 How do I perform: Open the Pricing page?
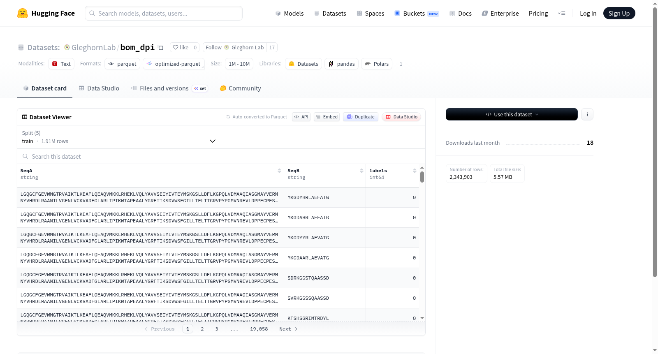click(x=538, y=13)
